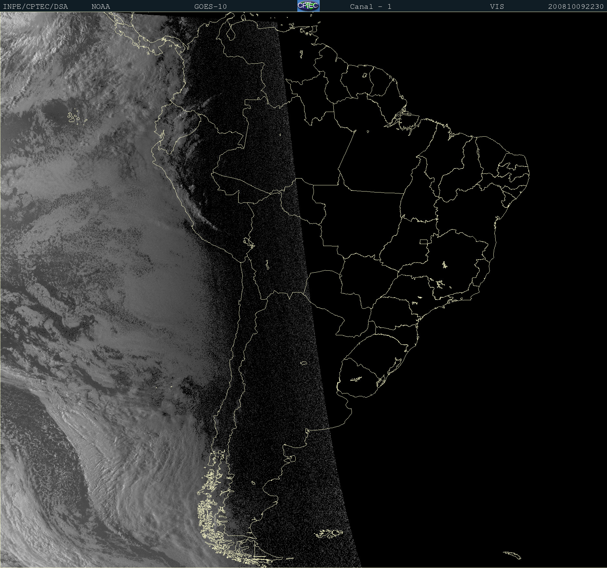Click the GOES-10 satellite label
The image size is (607, 568).
click(x=210, y=6)
